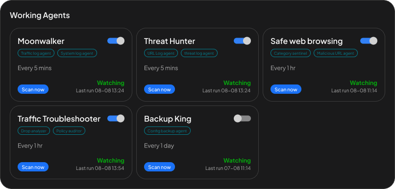Enable the Backup King agent toggle
Viewport: 395px width, 189px height.
[242, 119]
